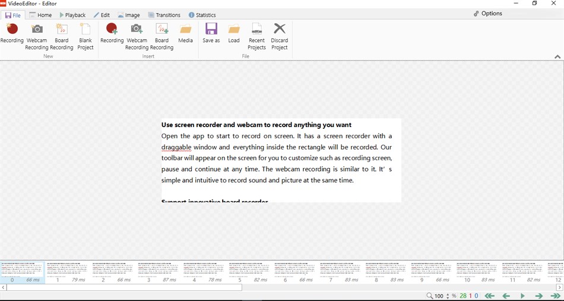Start new Webcam Recording in New group
Screen dimensions: 564x301
pos(37,36)
